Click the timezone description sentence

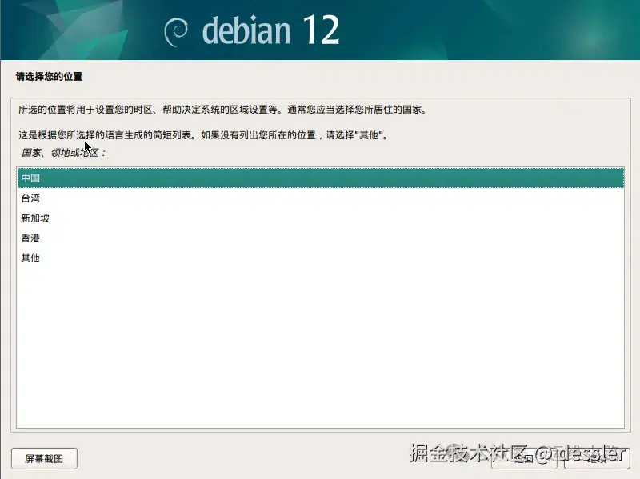coord(222,110)
